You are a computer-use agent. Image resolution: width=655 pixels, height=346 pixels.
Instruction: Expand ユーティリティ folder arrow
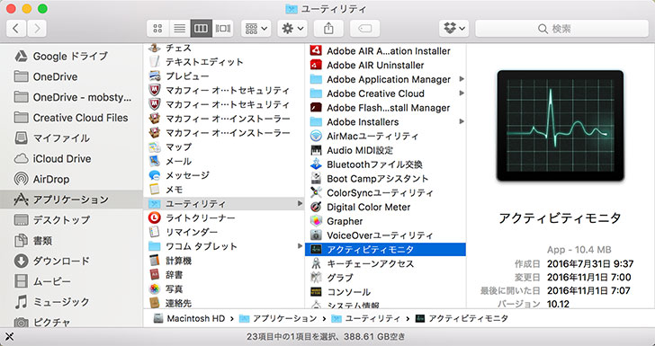click(x=300, y=203)
